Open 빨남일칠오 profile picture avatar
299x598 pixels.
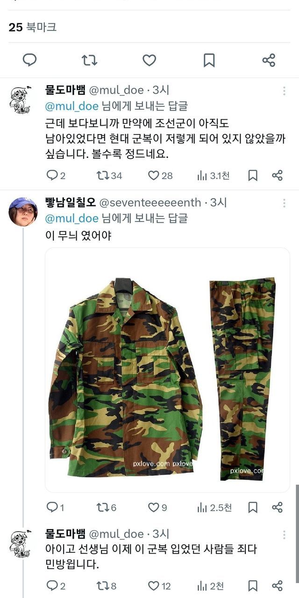pyautogui.click(x=23, y=212)
